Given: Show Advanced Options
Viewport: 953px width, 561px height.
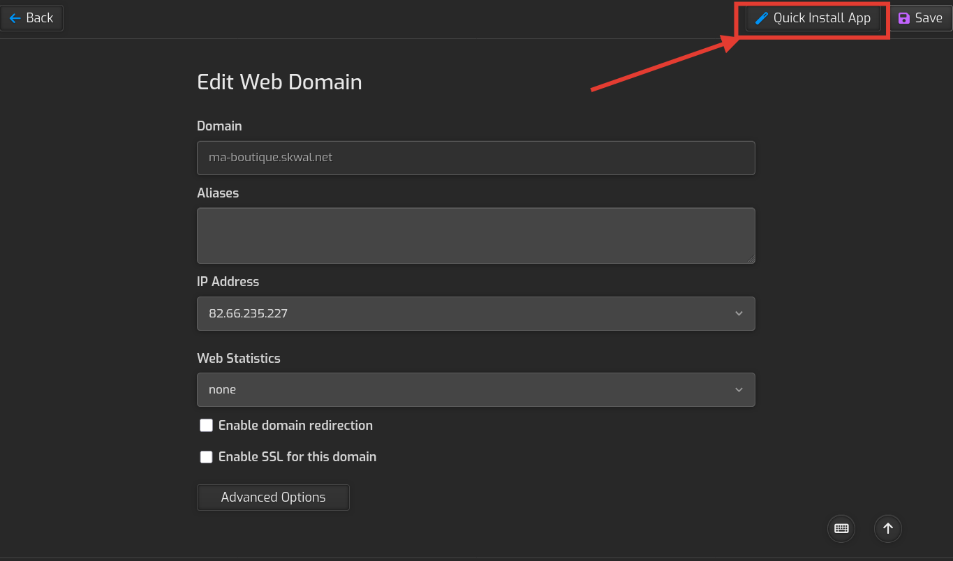Looking at the screenshot, I should click(x=273, y=497).
